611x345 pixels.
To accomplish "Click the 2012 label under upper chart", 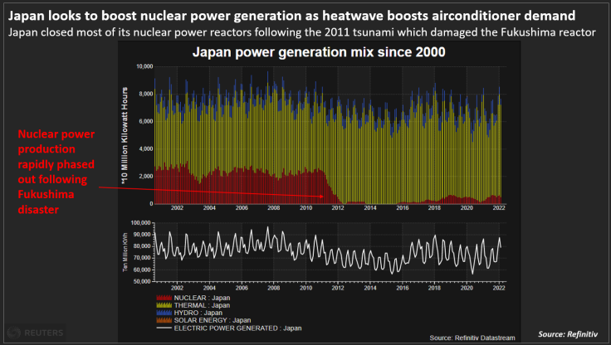I will coord(338,208).
